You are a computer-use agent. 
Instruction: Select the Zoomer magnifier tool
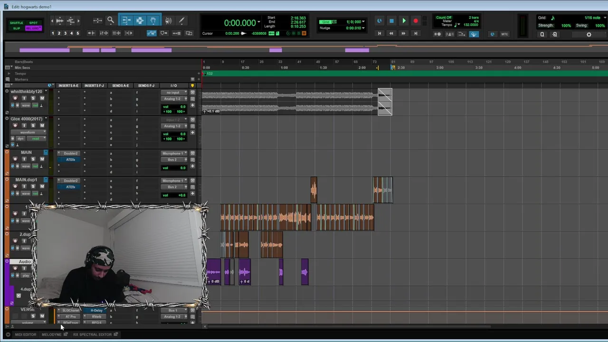[x=110, y=20]
